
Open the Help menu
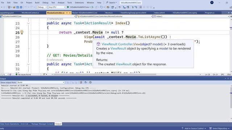coord(99,3)
